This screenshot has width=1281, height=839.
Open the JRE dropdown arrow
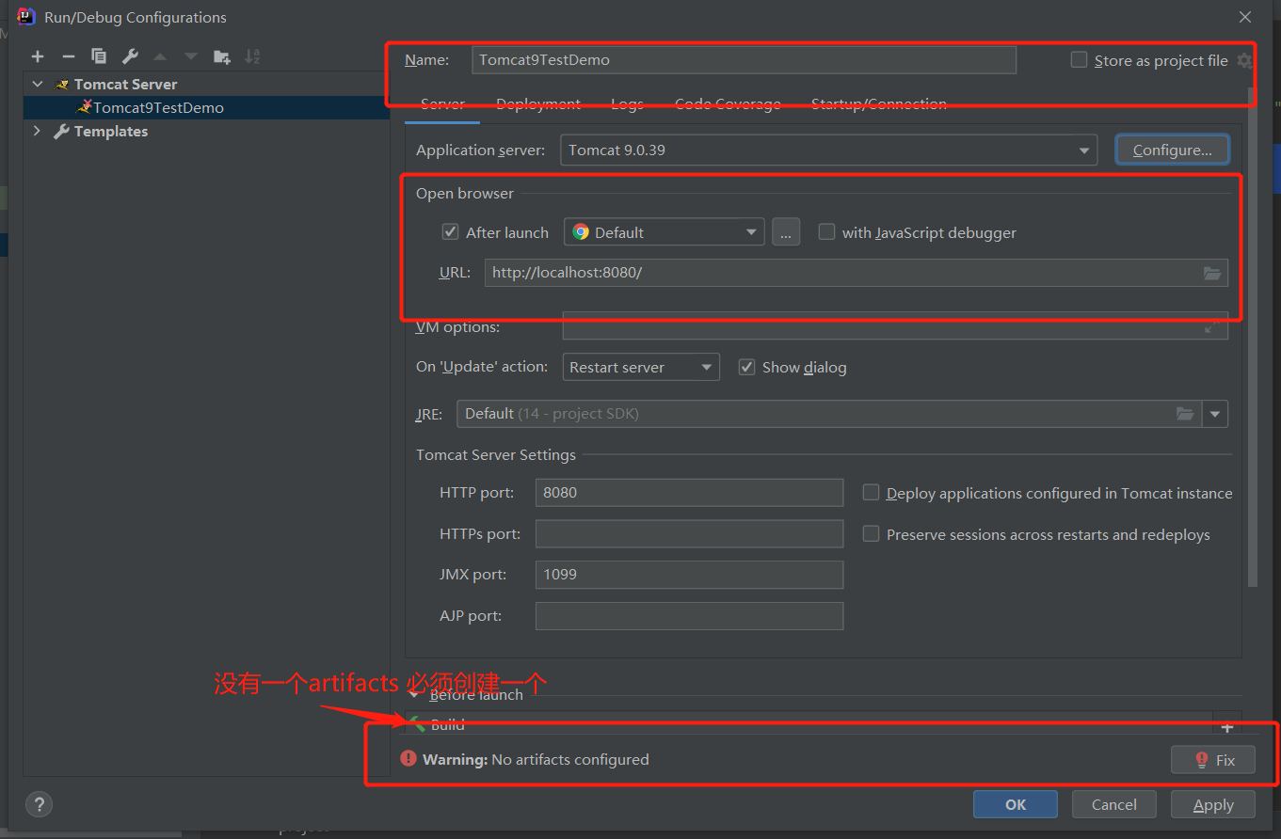coord(1215,414)
